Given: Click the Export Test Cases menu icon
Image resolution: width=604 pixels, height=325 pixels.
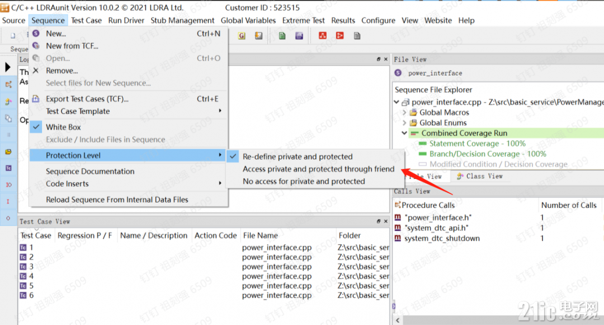Looking at the screenshot, I should pyautogui.click(x=36, y=98).
